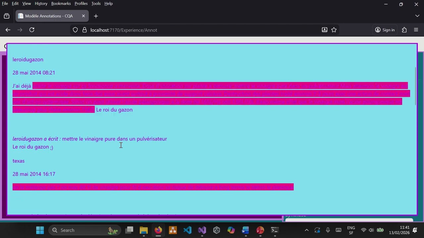Click the text mettre le vinaigre pure dans un pulvérisateur
This screenshot has width=424, height=238.
[115, 139]
